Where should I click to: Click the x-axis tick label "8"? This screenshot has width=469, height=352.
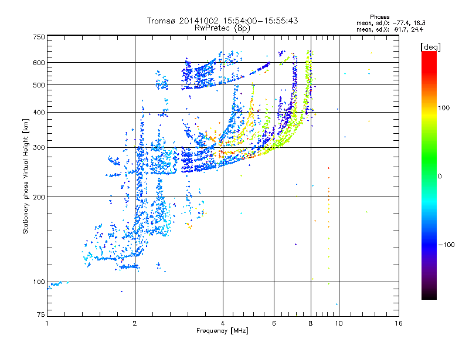click(x=311, y=323)
